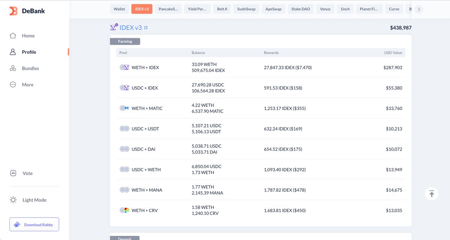The height and width of the screenshot is (240, 450).
Task: Click the USD Value column header
Action: [x=393, y=53]
